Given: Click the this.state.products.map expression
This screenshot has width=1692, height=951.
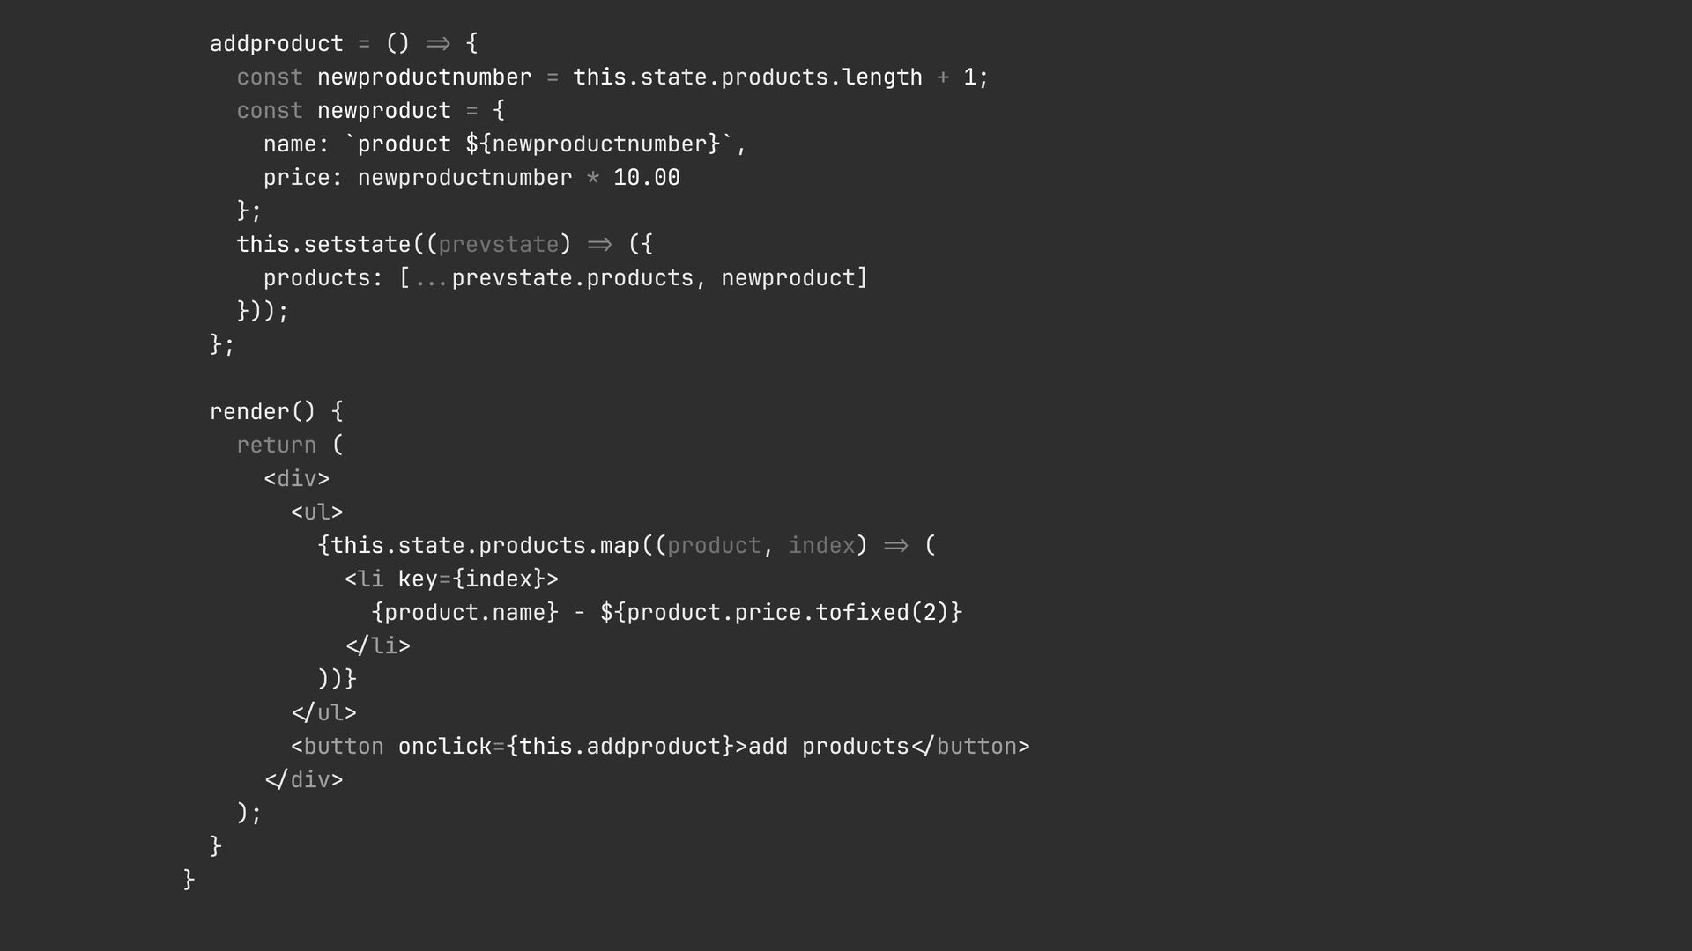Looking at the screenshot, I should pos(485,545).
